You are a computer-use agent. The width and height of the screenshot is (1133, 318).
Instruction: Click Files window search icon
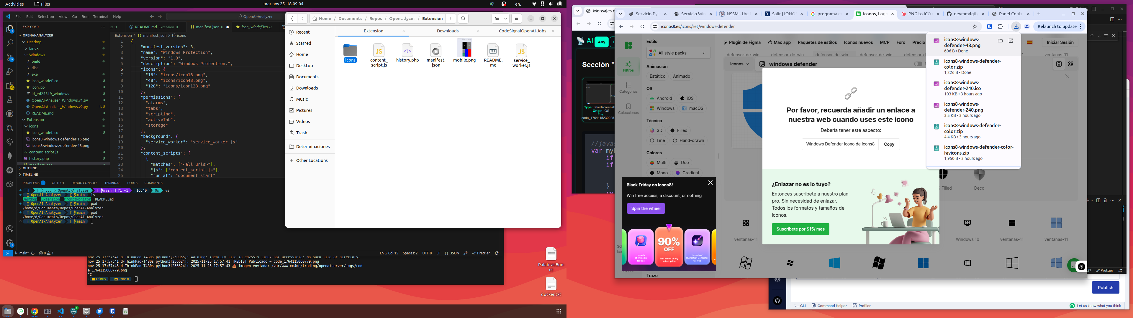(463, 19)
